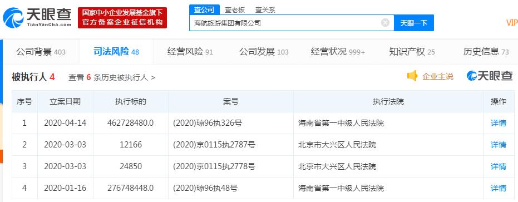
Task: Open the 经营状况 tab
Action: (x=338, y=52)
